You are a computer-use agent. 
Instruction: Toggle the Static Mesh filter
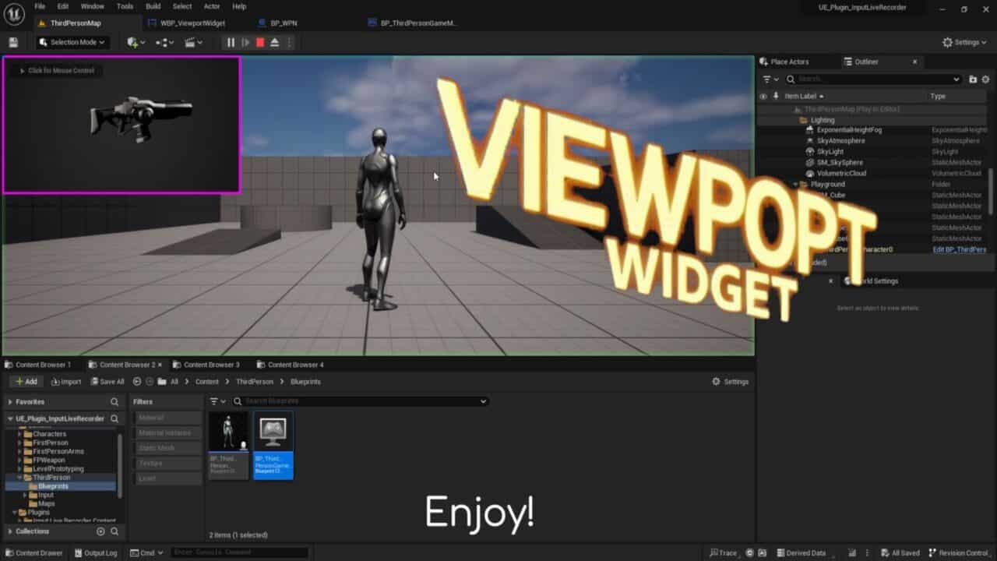tap(166, 448)
